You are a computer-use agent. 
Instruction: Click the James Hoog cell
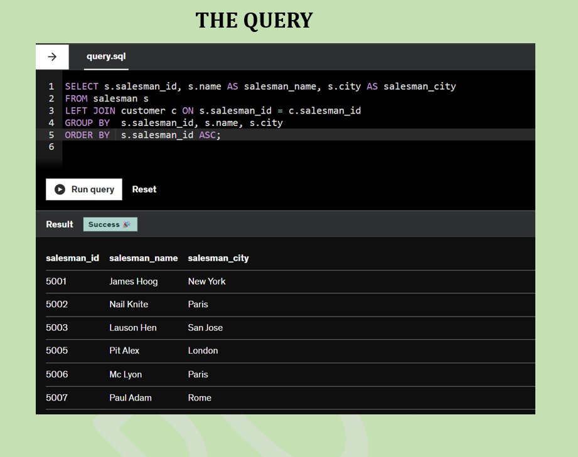[134, 281]
